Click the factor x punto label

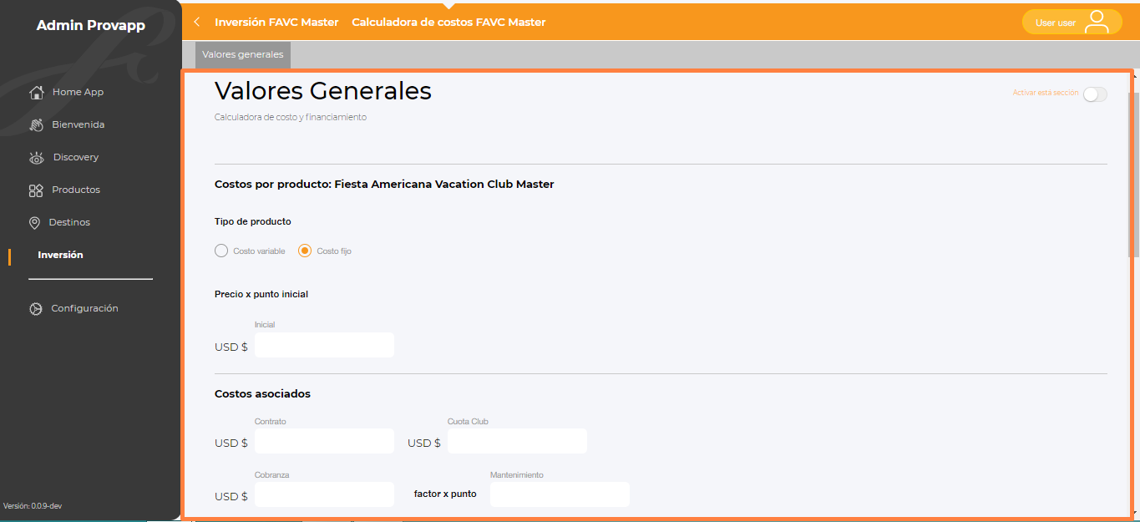(x=445, y=494)
